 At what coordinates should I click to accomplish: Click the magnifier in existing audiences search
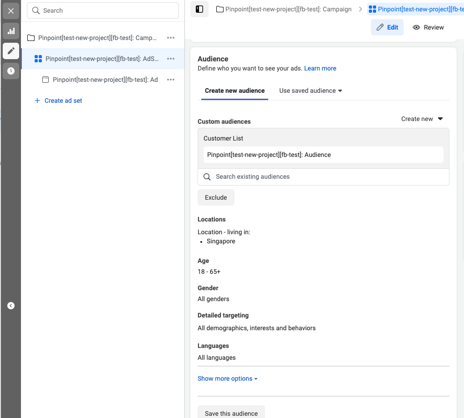(207, 177)
